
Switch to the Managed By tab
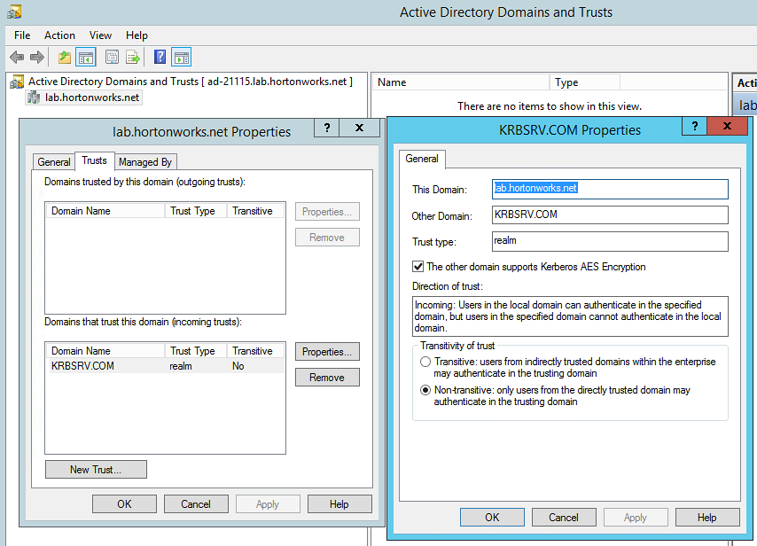click(x=144, y=162)
